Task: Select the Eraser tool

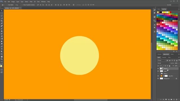Action: [x=2, y=36]
